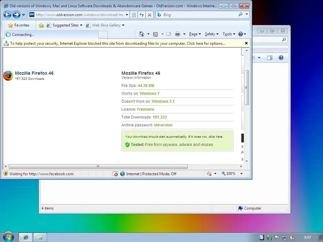The image size is (323, 242).
Task: Open the Windows Start button
Action: pos(8,237)
